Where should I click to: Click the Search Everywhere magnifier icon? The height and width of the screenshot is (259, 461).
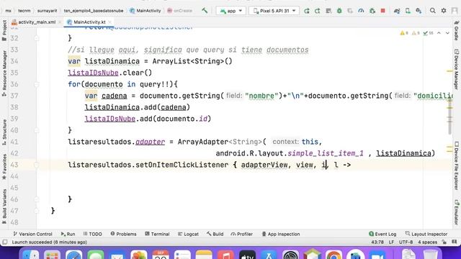click(432, 11)
